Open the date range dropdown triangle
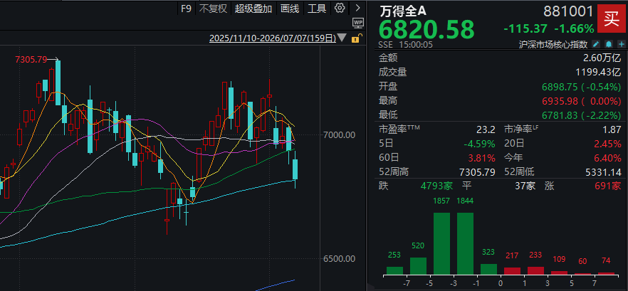628x291 pixels. pos(342,38)
